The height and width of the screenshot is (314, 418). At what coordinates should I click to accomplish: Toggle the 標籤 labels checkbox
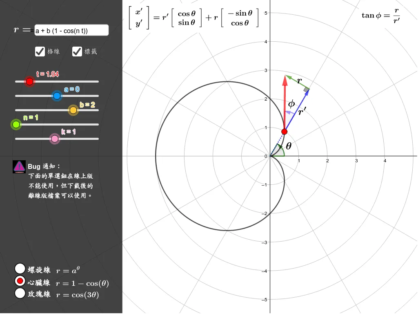[77, 52]
